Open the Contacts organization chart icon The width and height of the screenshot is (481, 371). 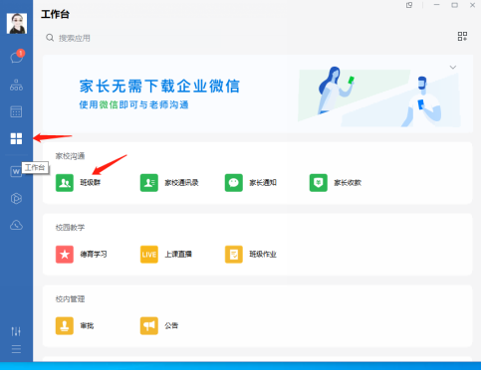[x=16, y=86]
